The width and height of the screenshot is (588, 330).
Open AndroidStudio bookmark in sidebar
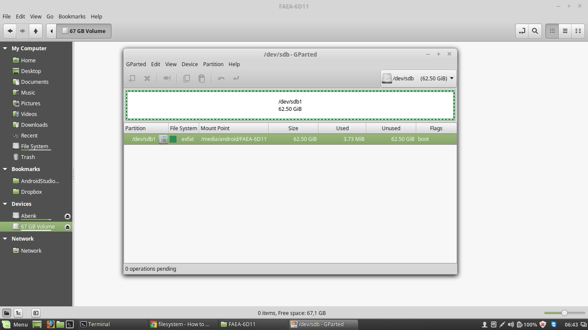click(x=40, y=181)
